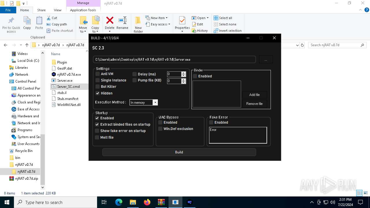Enable the UAC Bypass checkbox
This screenshot has height=208, width=370.
coord(160,122)
